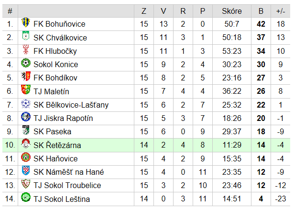Click the FK Bohuňovice club crest

click(26, 22)
